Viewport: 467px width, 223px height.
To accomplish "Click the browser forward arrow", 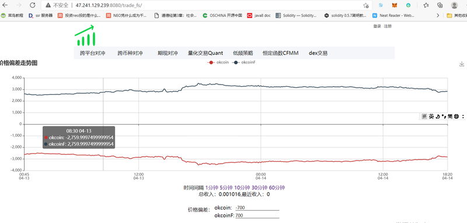I will (19, 5).
